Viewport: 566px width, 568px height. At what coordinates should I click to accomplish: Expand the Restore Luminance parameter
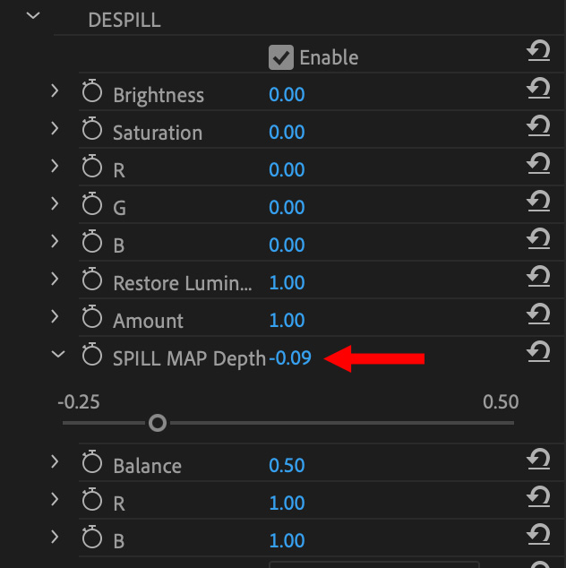(55, 280)
